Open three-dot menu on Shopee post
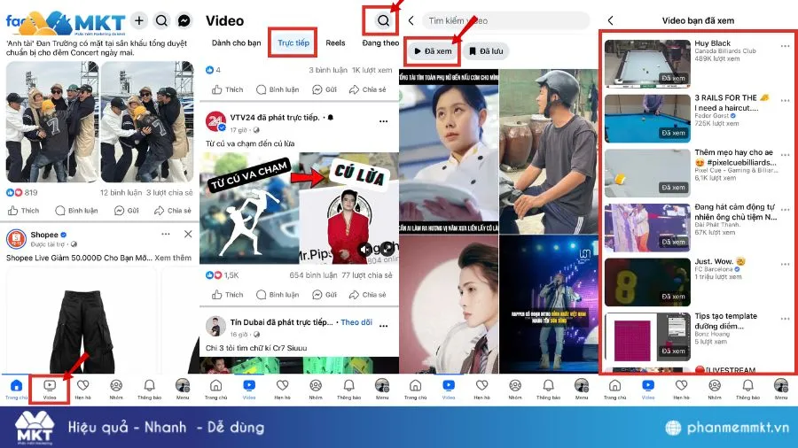798x448 pixels. click(166, 234)
